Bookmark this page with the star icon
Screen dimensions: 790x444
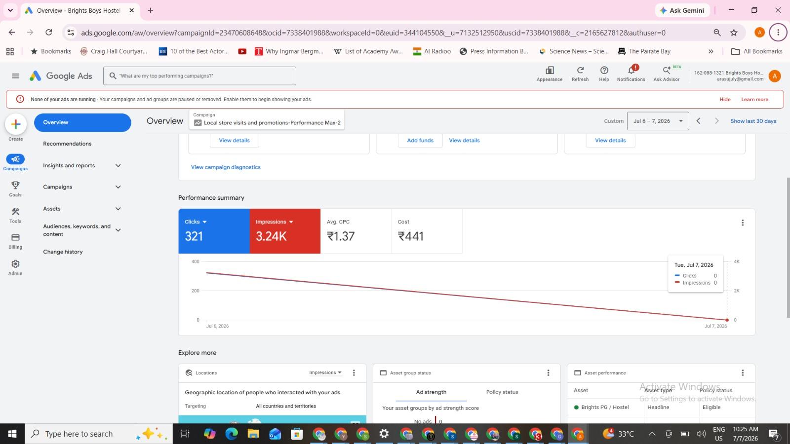[734, 33]
